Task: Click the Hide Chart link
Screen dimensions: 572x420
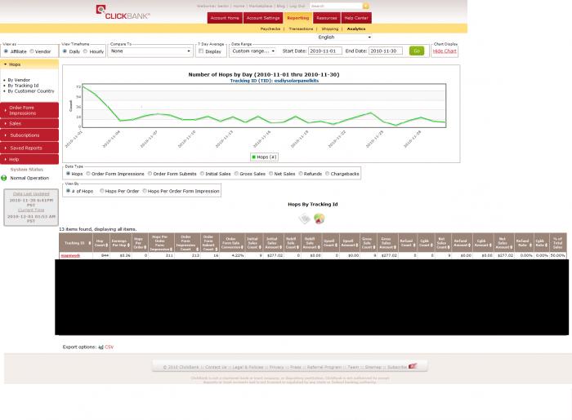Action: pyautogui.click(x=445, y=51)
